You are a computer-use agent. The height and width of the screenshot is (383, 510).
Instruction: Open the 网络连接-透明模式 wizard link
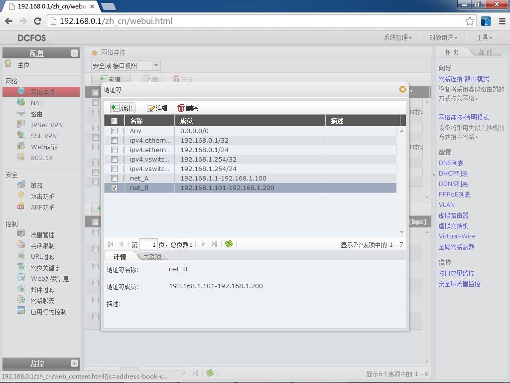pyautogui.click(x=464, y=117)
